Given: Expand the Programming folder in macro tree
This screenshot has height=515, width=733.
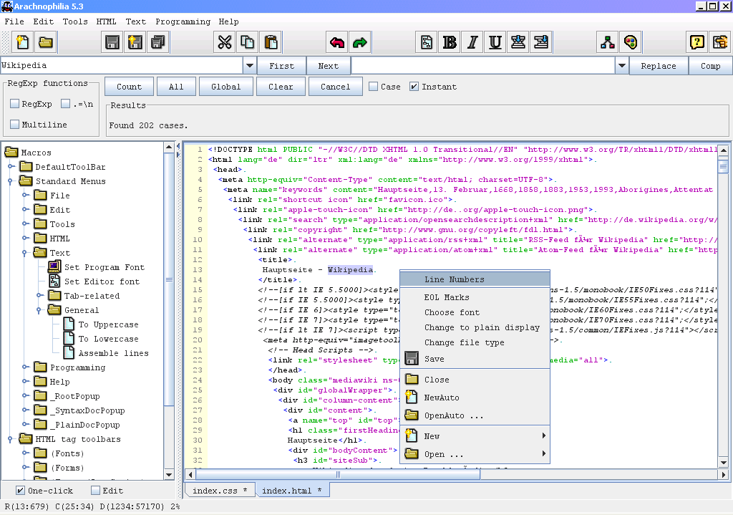Looking at the screenshot, I should pyautogui.click(x=26, y=367).
